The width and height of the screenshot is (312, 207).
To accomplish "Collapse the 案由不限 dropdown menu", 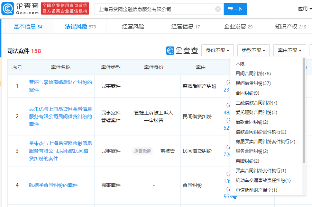I will tap(290, 50).
